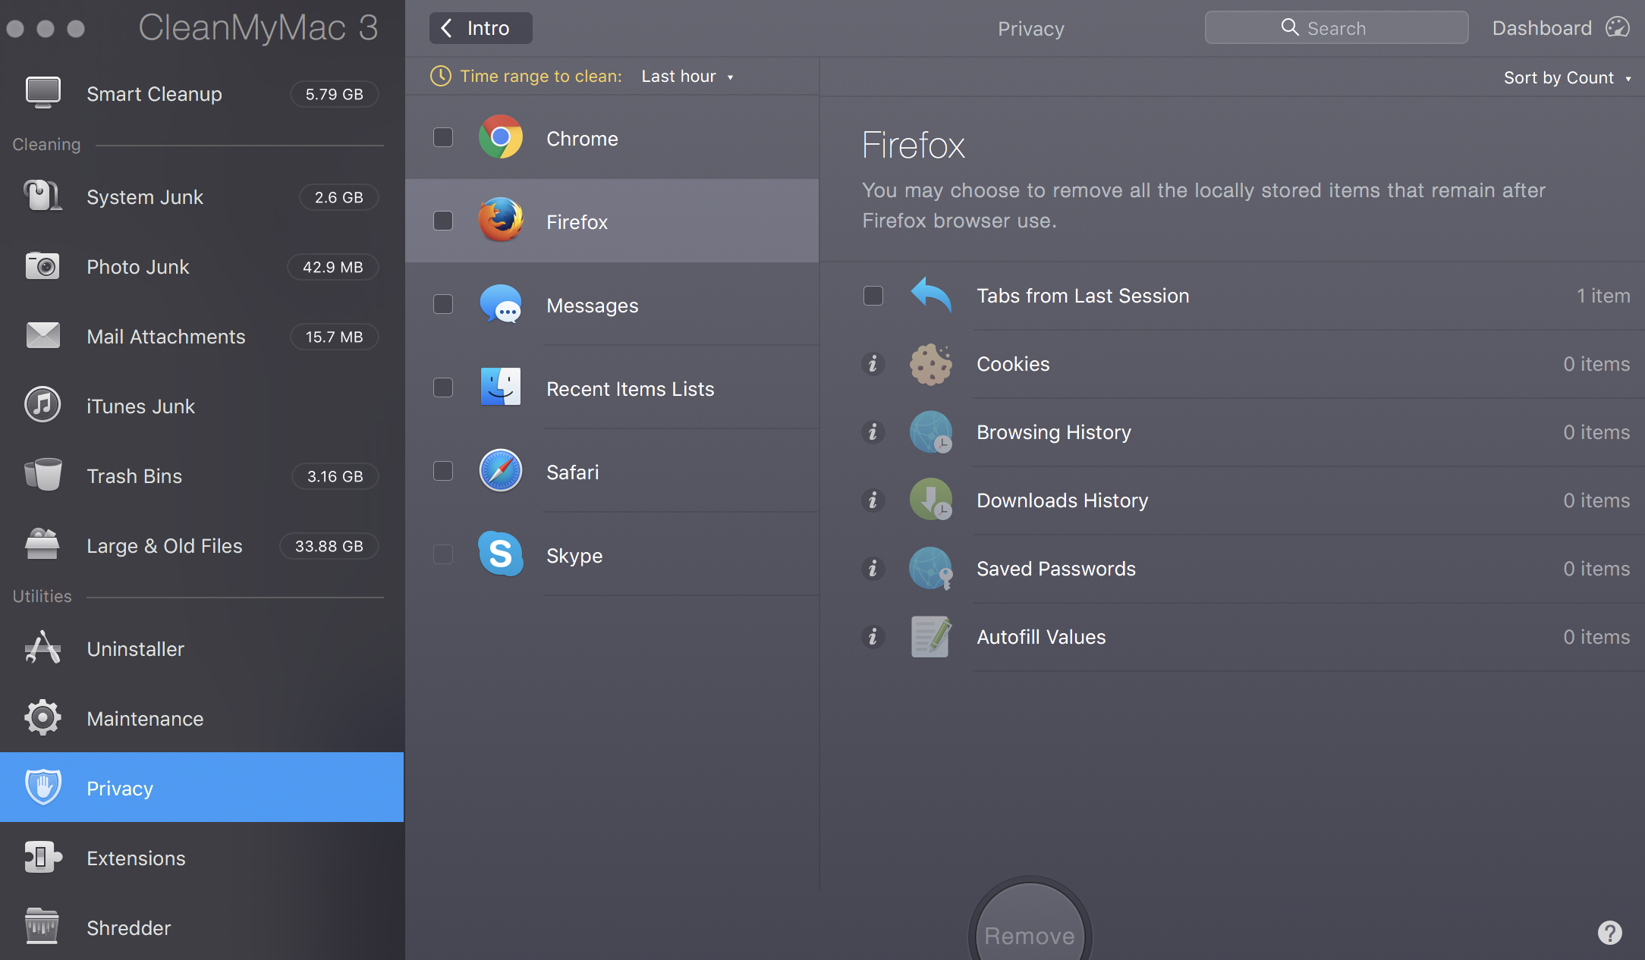The width and height of the screenshot is (1645, 960).
Task: Click the Trash Bins bucket icon
Action: pos(43,475)
